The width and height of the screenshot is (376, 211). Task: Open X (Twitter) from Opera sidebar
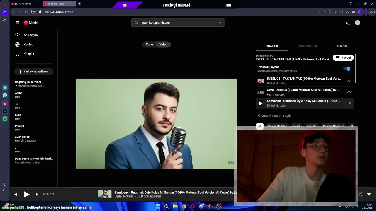point(5,111)
